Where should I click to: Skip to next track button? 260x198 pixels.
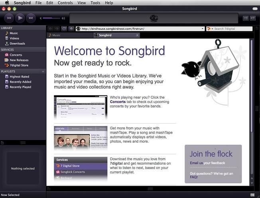point(31,18)
